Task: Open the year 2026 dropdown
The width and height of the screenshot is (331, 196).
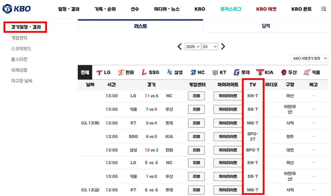Action: click(193, 46)
